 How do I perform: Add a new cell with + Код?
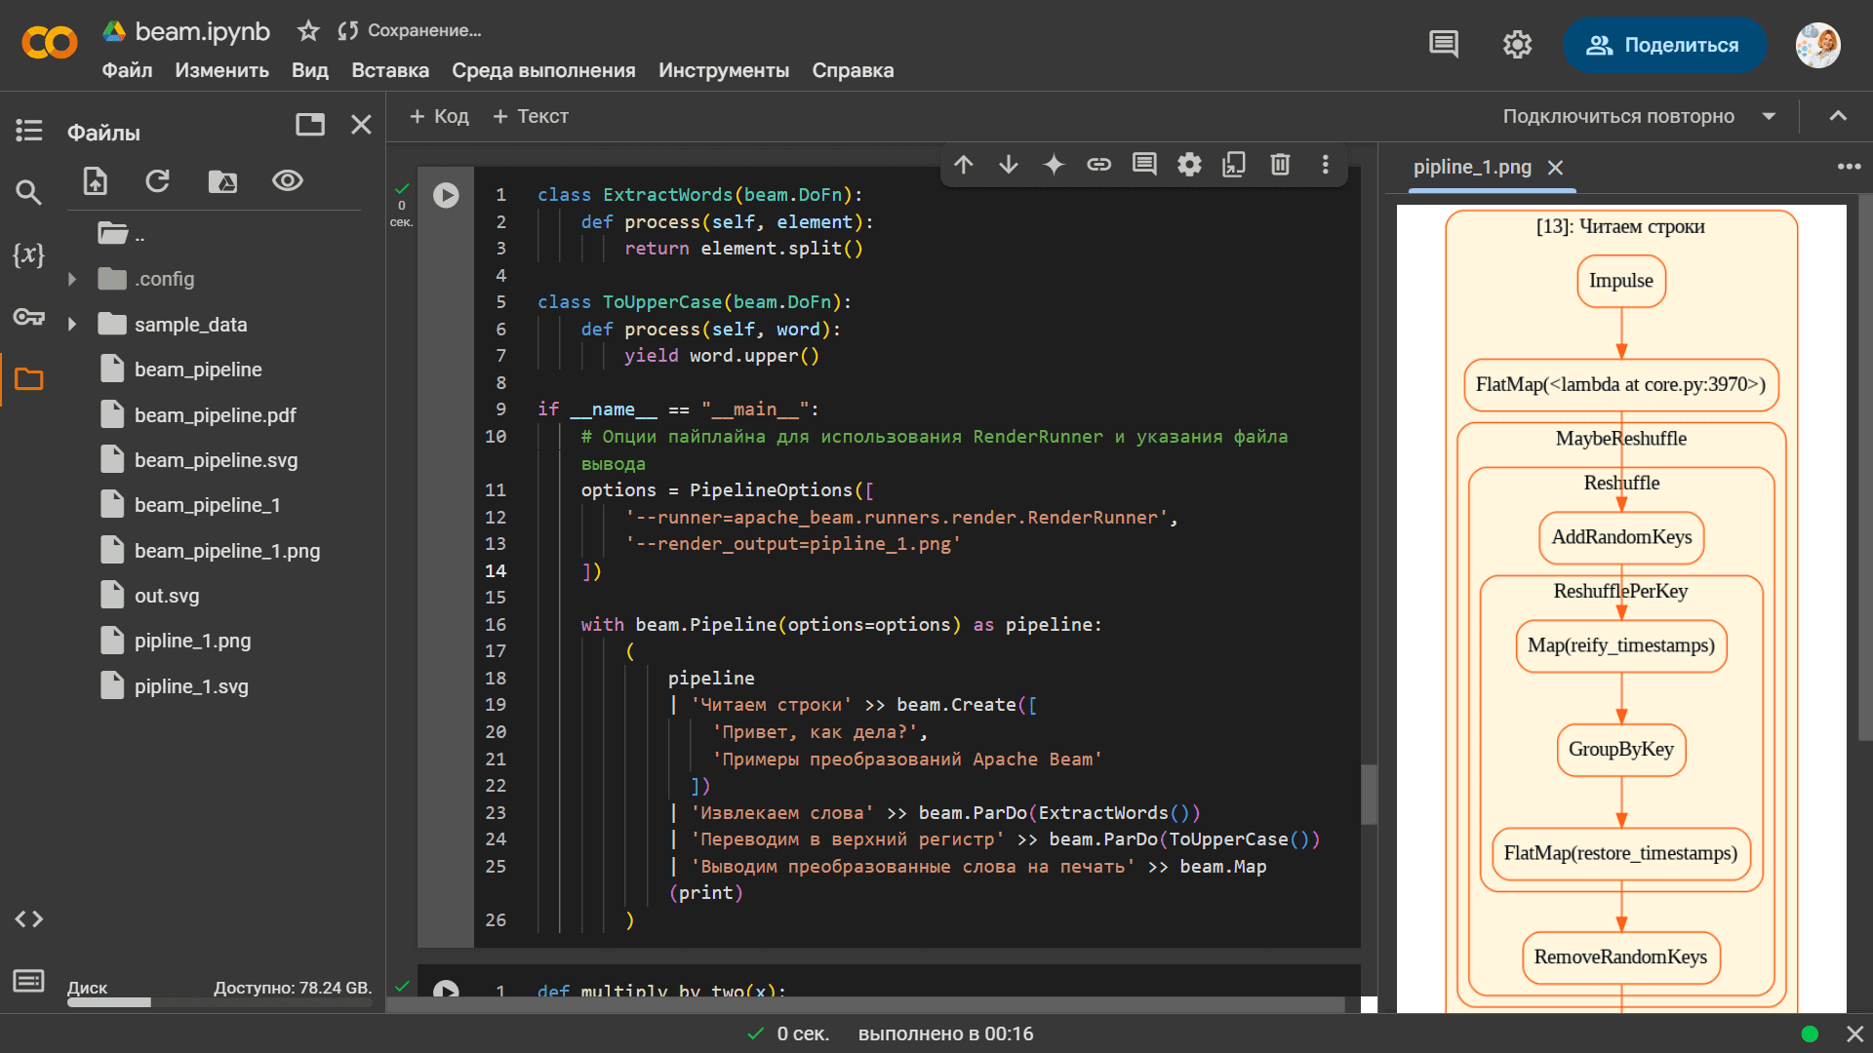click(x=439, y=117)
